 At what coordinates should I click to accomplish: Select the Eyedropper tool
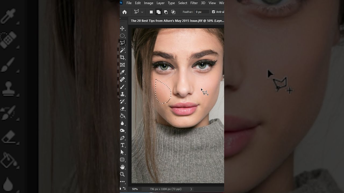[122, 72]
